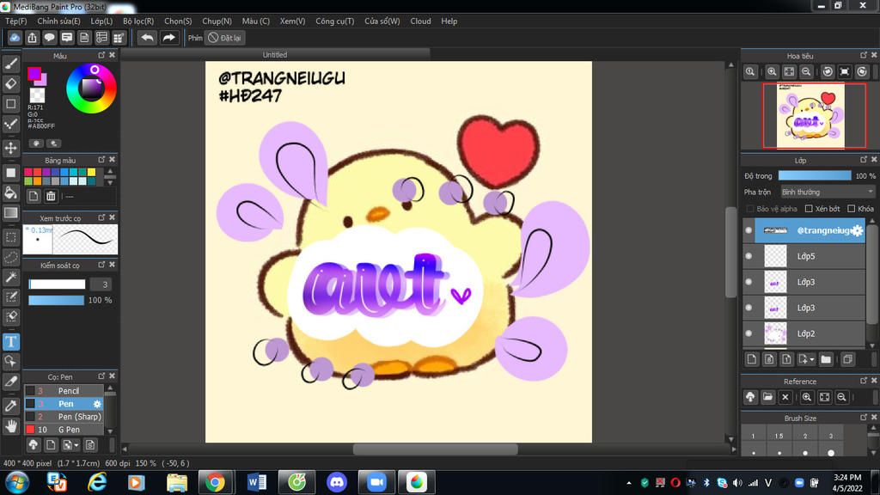Viewport: 880px width, 495px height.
Task: Toggle visibility of Lớp2 layer
Action: click(x=749, y=333)
